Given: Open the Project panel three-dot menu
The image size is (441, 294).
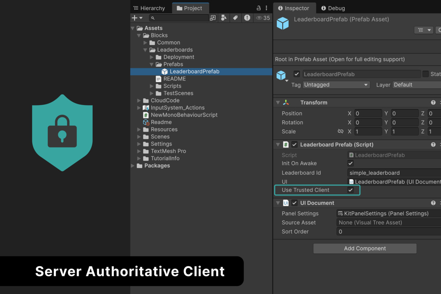Looking at the screenshot, I should (266, 8).
